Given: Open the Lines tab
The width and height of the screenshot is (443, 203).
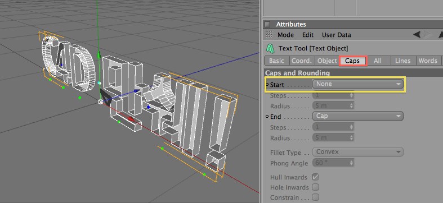Looking at the screenshot, I should point(403,61).
